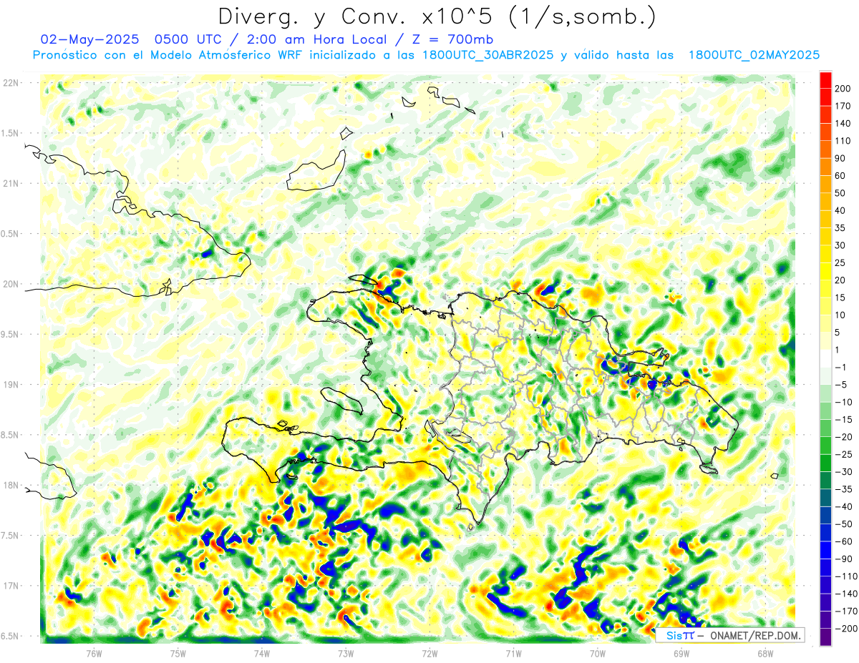Click the initialization time '1800UTC_30ABR2025'
Viewport: 859px width, 663px height.
[x=488, y=55]
